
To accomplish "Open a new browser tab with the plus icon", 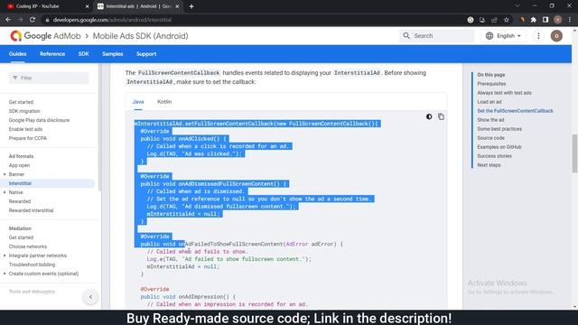I will pos(191,6).
